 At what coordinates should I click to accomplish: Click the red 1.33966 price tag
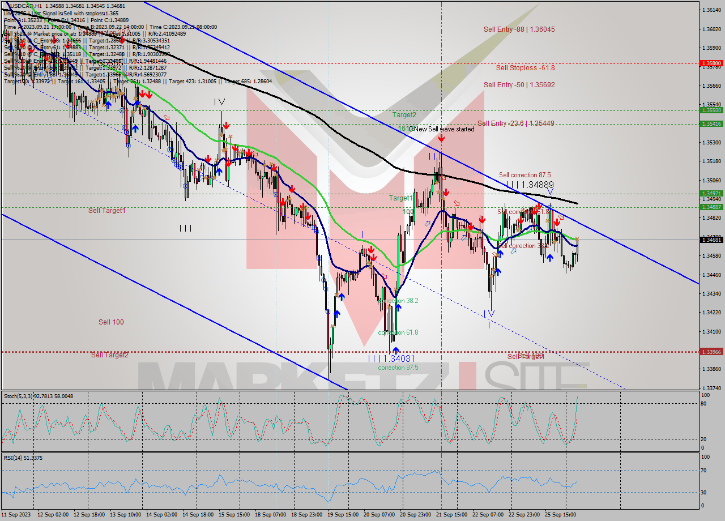[711, 352]
